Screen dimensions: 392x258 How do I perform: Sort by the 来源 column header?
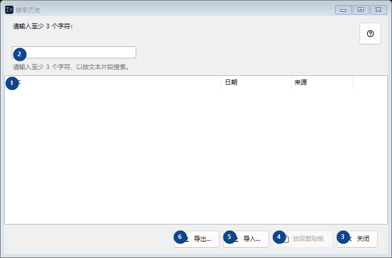tap(322, 82)
